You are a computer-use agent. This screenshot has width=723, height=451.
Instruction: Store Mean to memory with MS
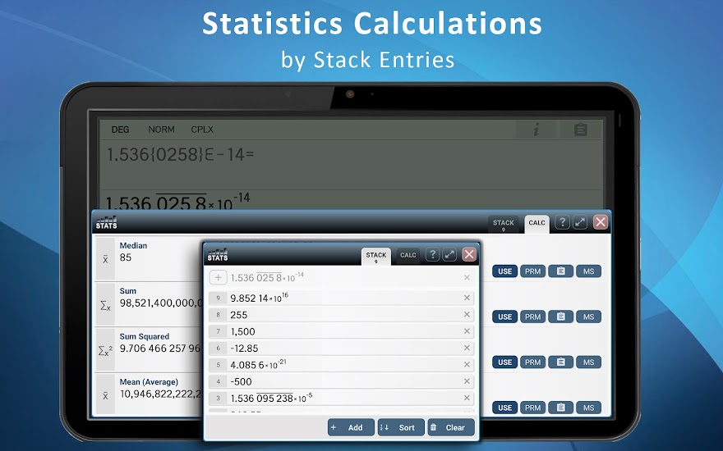(x=589, y=408)
